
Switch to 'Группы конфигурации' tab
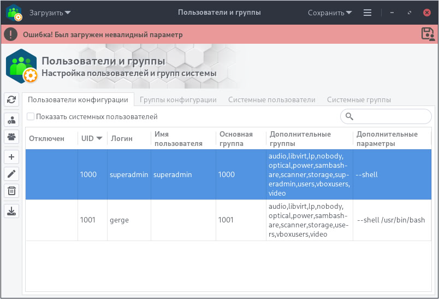point(178,99)
